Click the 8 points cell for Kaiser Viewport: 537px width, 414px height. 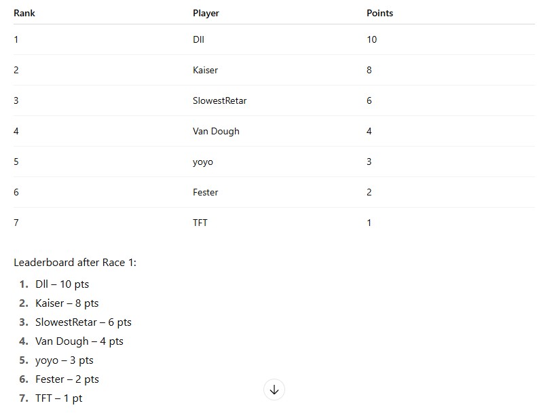tap(369, 70)
